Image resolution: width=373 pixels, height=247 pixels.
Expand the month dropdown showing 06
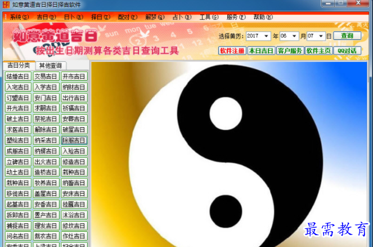click(294, 36)
